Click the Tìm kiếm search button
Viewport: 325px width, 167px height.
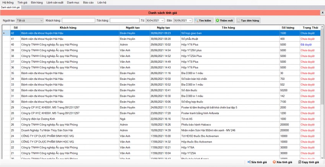(203, 20)
